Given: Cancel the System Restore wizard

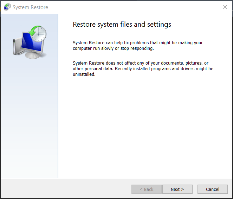Looking at the screenshot, I should 213,189.
